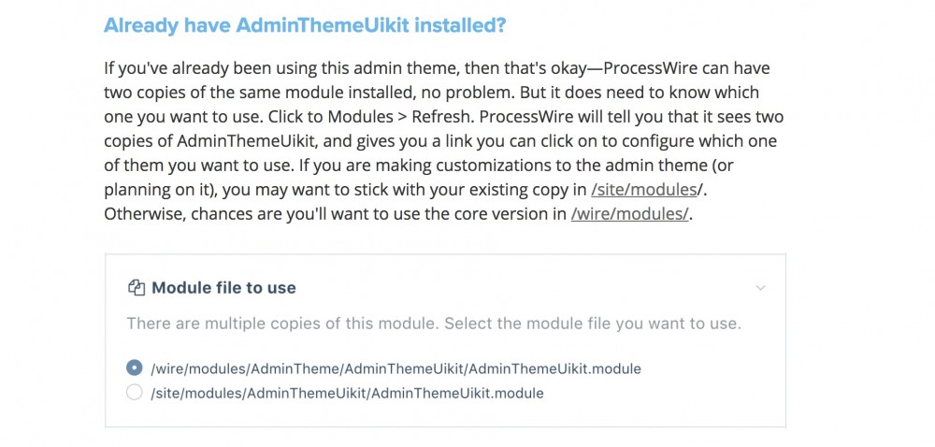Select the /wire/modules/ AdminThemeUikit radio button
The height and width of the screenshot is (447, 935).
coord(135,368)
